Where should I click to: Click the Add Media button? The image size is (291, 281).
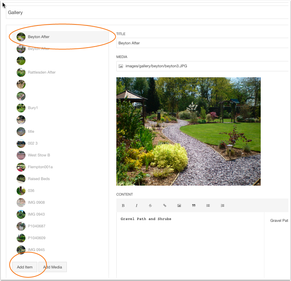[52, 267]
